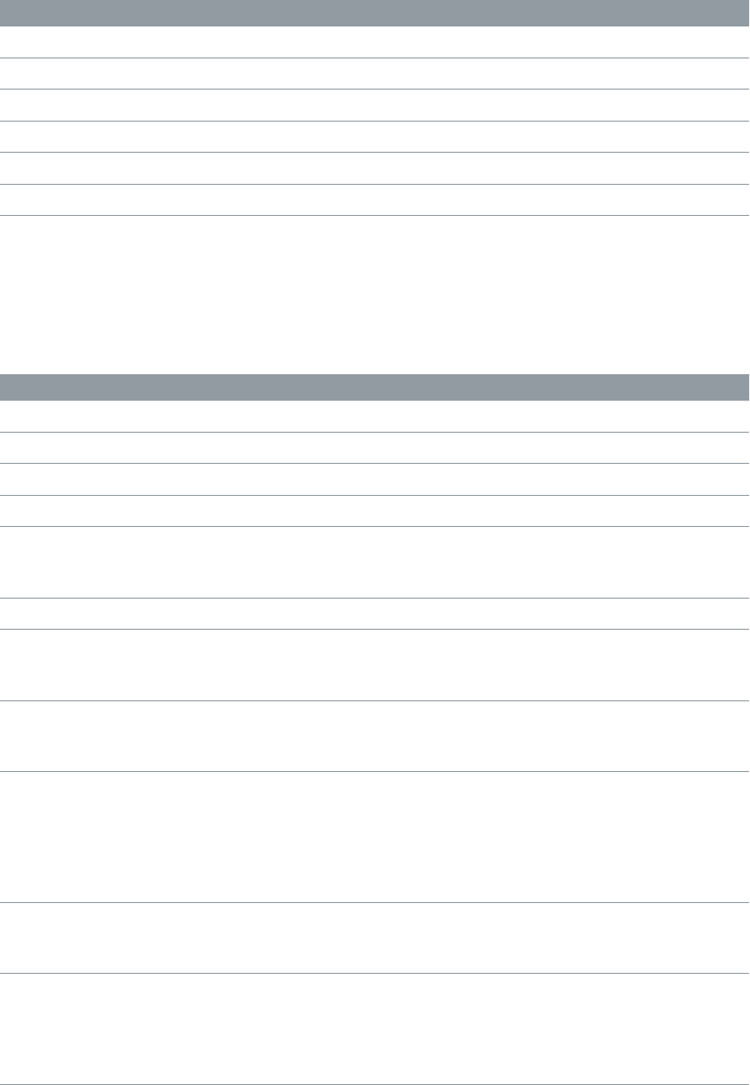Screen dimensions: 750x1085
Task: Click the upper table's gray header bar
Action: tap(375, 13)
